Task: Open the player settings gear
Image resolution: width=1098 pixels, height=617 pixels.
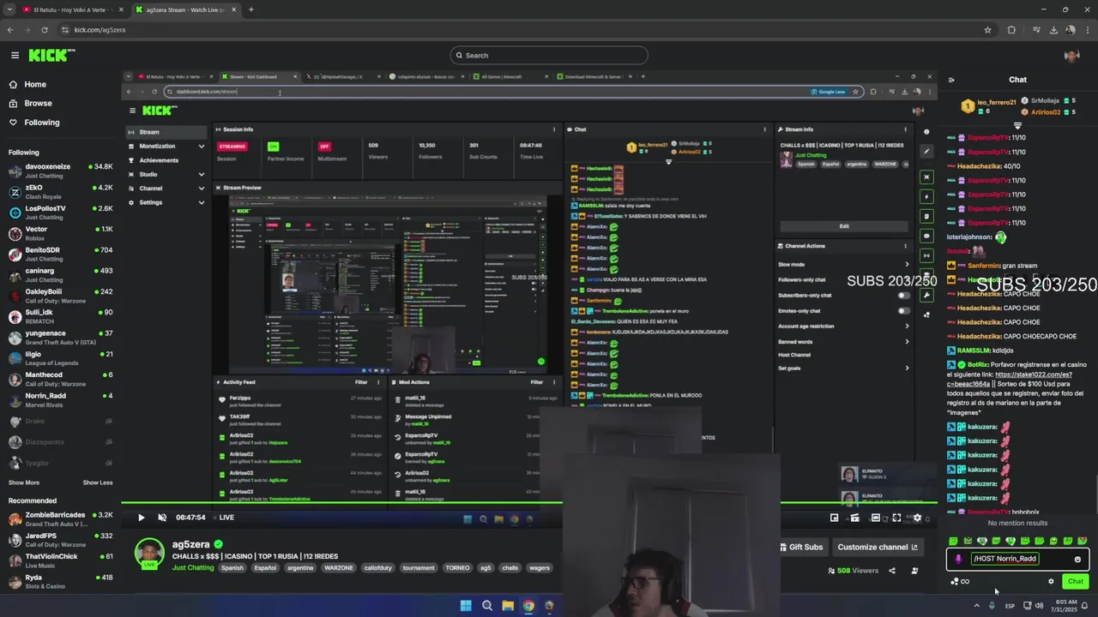Action: [917, 518]
